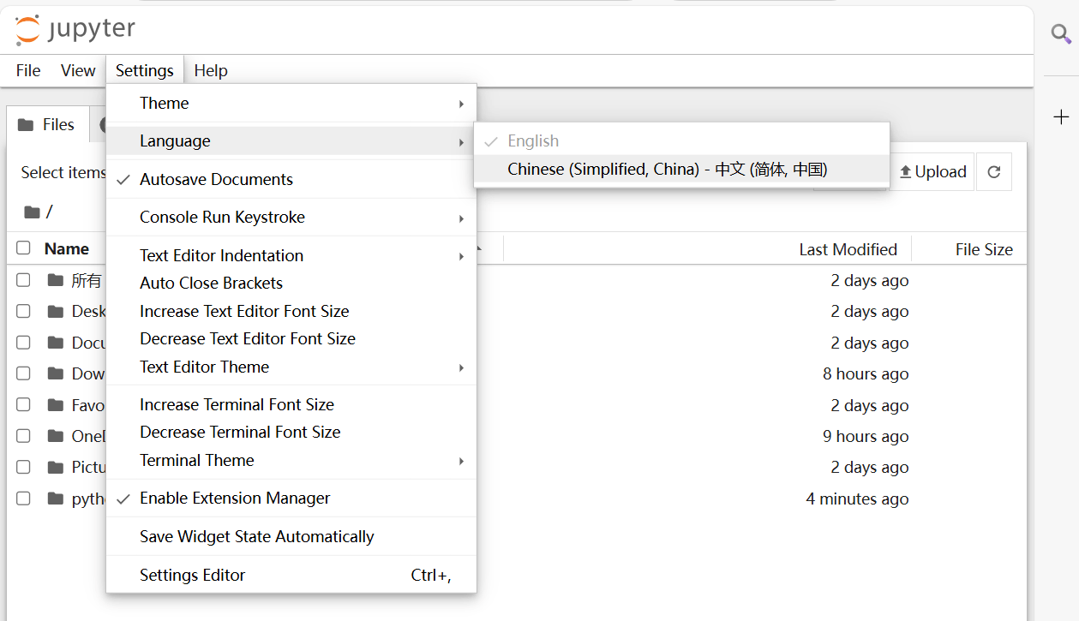Click the "9 hours ago" modified time
Screen dimensions: 1079x621
(866, 437)
